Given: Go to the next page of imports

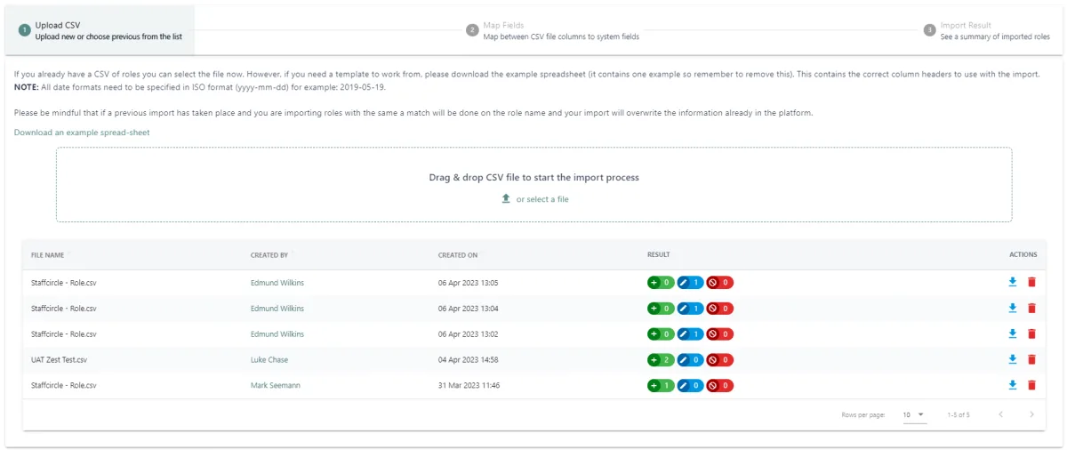Looking at the screenshot, I should (1031, 414).
